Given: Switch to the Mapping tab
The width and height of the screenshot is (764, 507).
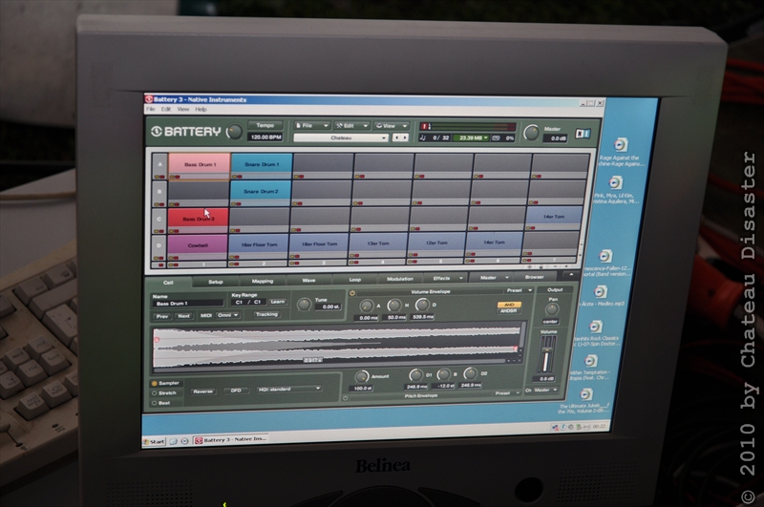Looking at the screenshot, I should 263,281.
